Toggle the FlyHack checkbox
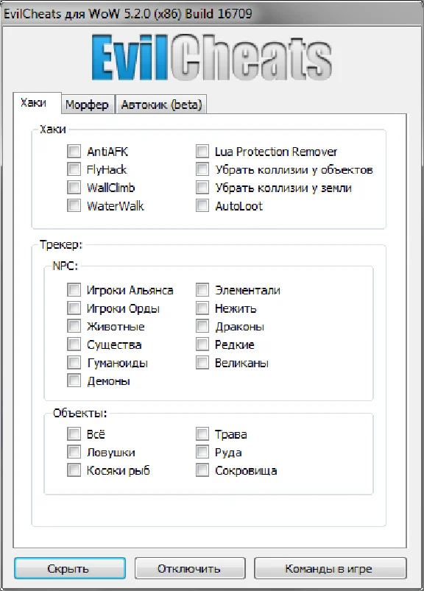This screenshot has height=591, width=424. pyautogui.click(x=74, y=169)
